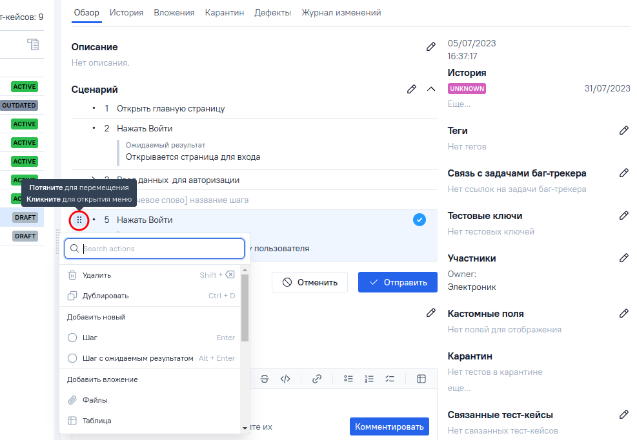Select the Шаг option under Добавить новый
This screenshot has height=440, width=637.
pos(90,338)
